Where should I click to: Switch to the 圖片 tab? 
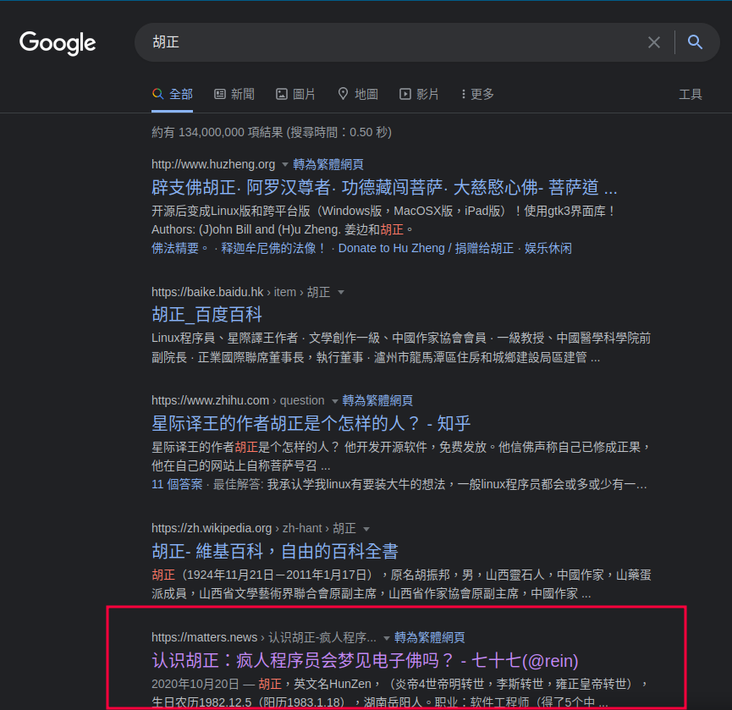click(x=295, y=94)
